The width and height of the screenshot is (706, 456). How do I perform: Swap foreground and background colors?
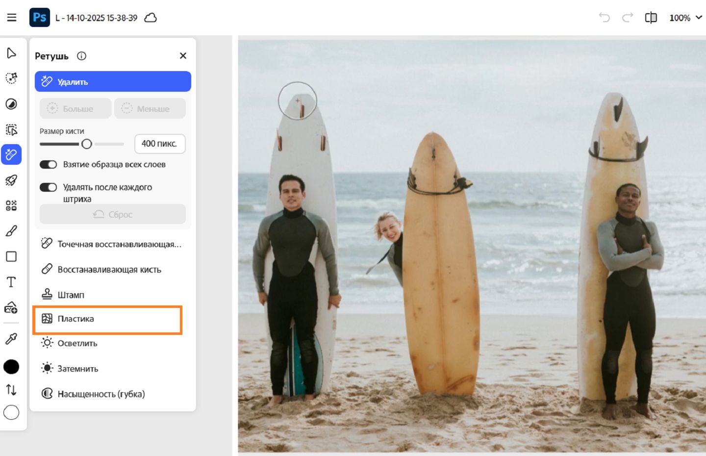(x=11, y=390)
